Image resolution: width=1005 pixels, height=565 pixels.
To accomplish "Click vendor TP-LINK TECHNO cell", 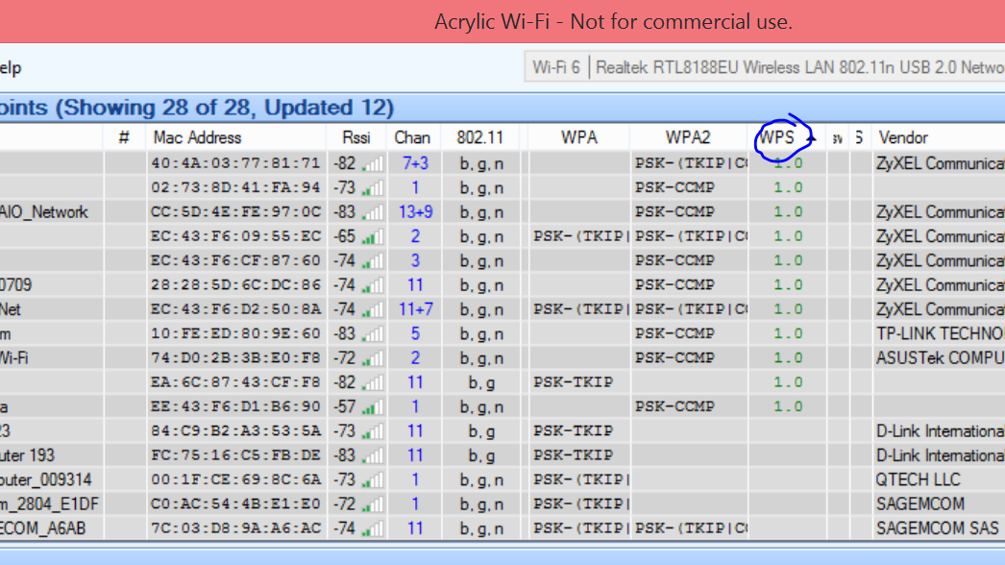I will (940, 334).
